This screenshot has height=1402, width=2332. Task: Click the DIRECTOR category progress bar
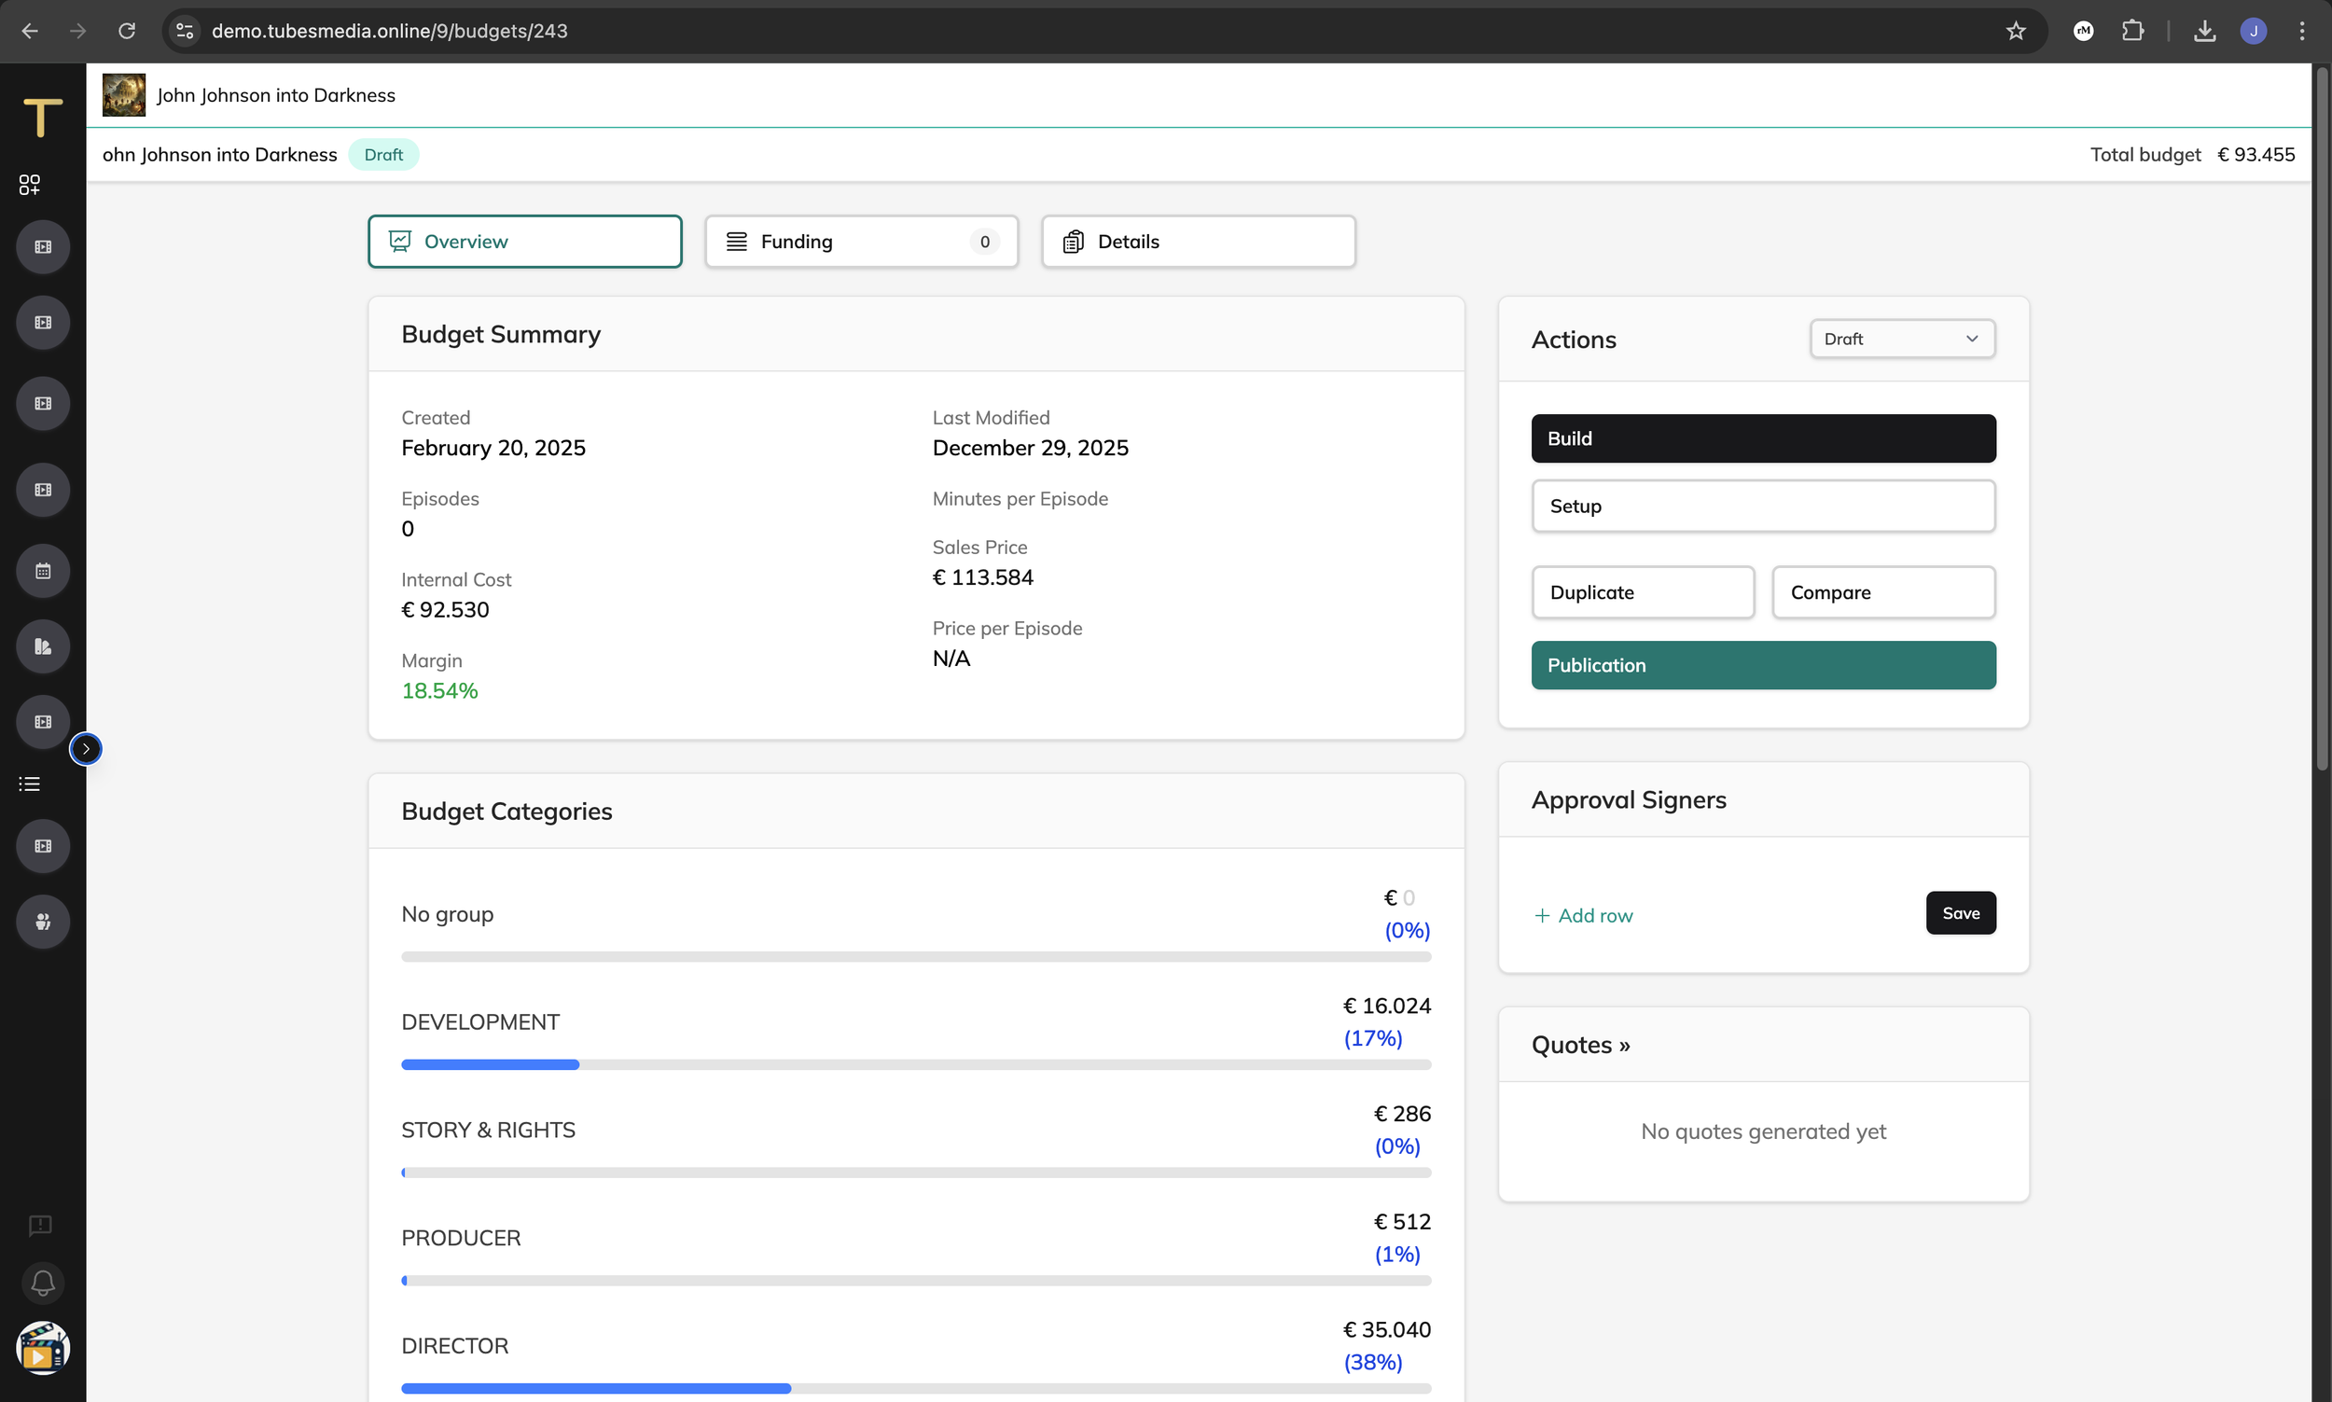[915, 1388]
